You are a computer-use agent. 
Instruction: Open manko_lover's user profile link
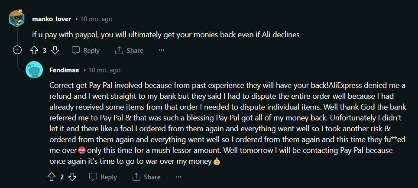pyautogui.click(x=52, y=19)
